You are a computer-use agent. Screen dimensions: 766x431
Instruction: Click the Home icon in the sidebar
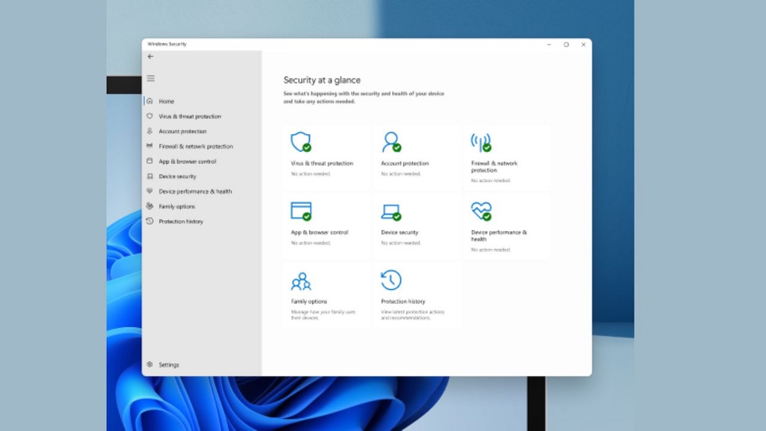coord(149,101)
